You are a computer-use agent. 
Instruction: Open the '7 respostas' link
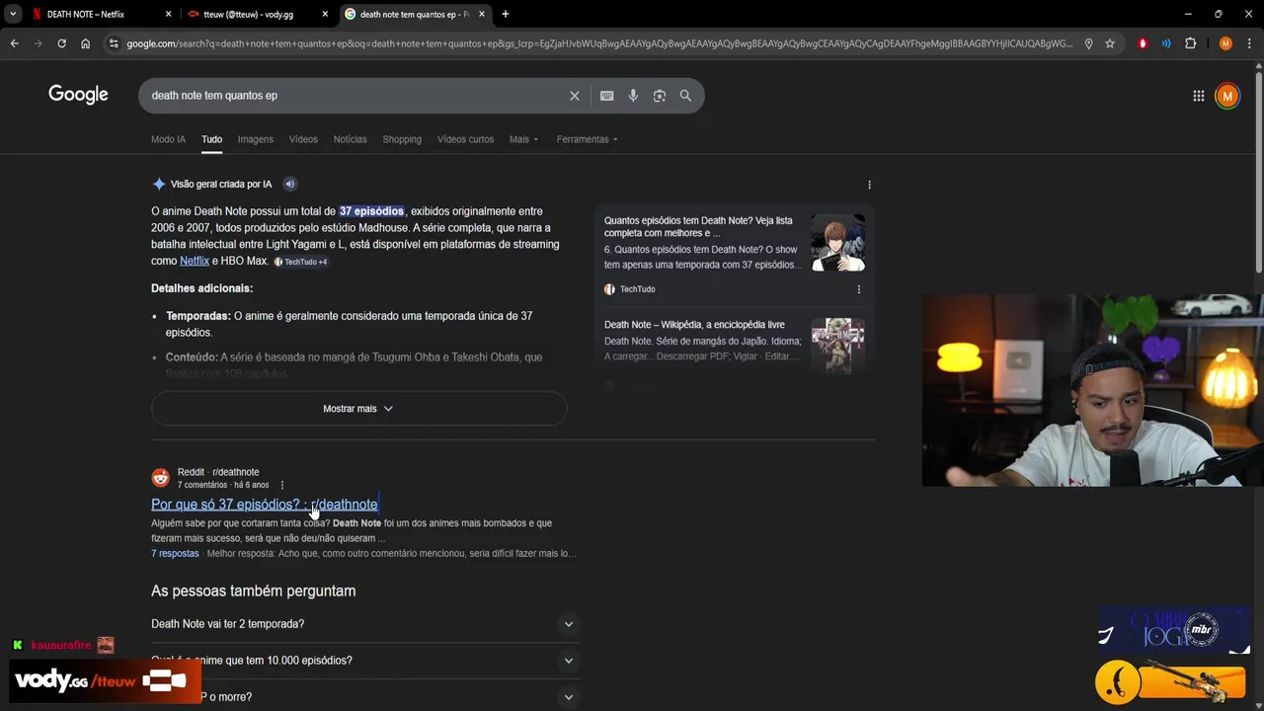point(175,554)
